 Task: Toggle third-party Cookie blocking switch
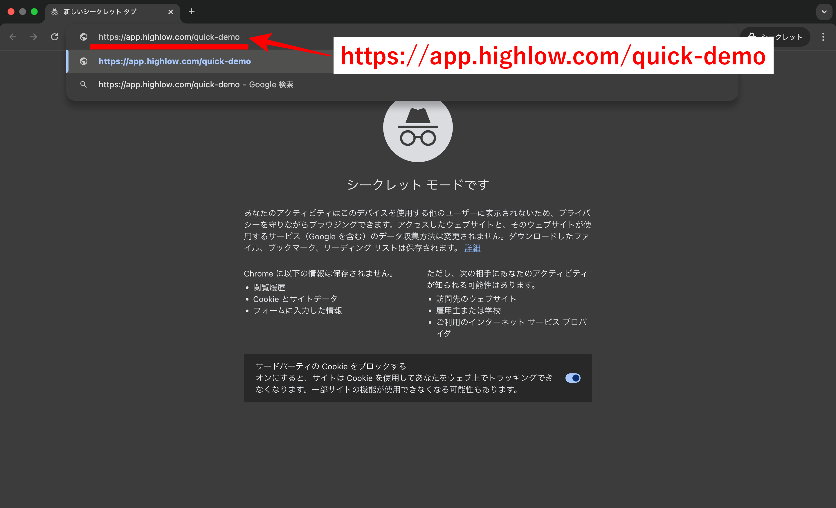point(573,378)
